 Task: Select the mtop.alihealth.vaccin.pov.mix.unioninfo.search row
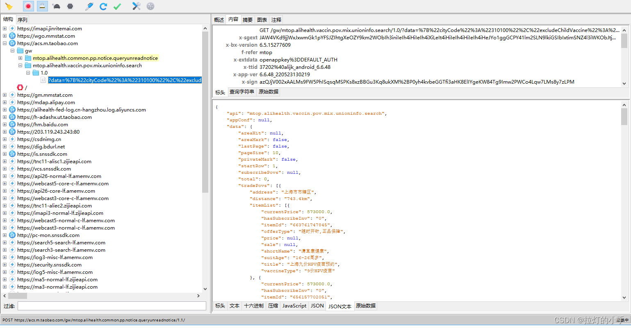[x=87, y=66]
